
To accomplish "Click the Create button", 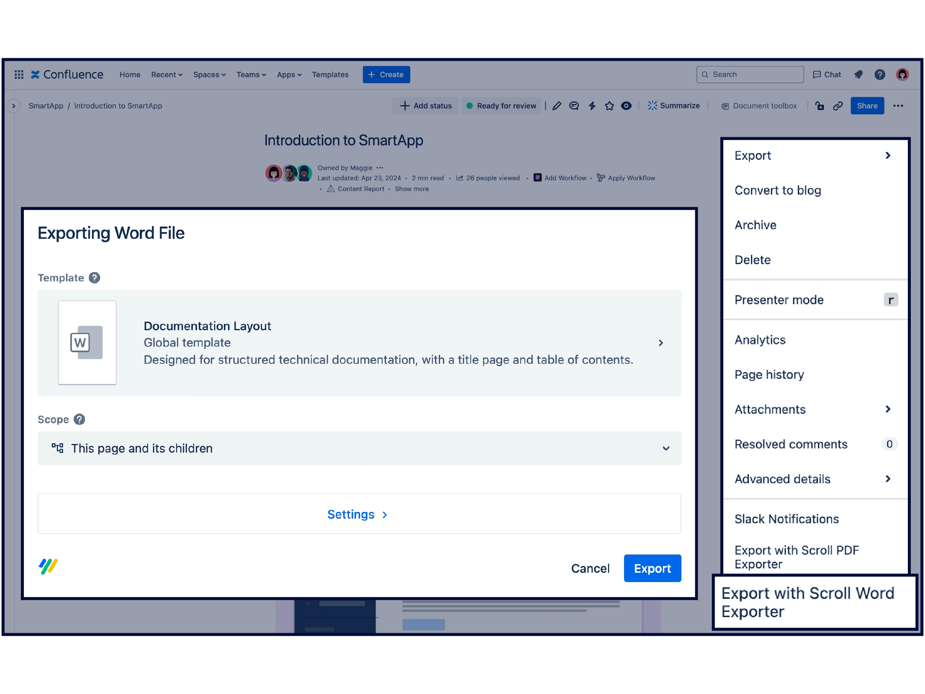I will tap(386, 75).
